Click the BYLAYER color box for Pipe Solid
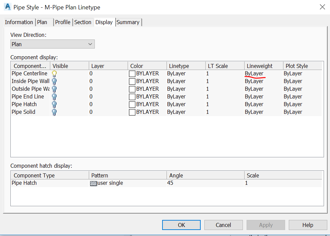Screen dimensions: 330x236 pyautogui.click(x=132, y=112)
